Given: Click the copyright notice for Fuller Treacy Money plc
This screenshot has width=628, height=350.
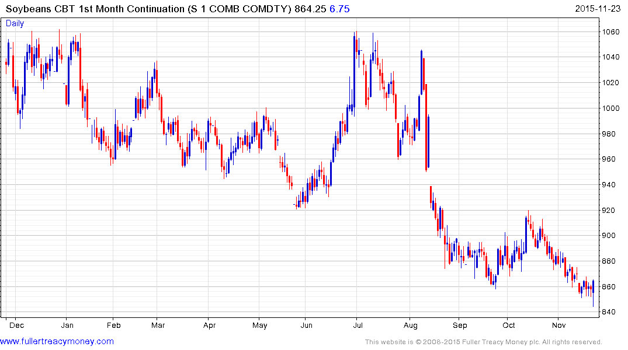Looking at the screenshot, I should pos(484,342).
